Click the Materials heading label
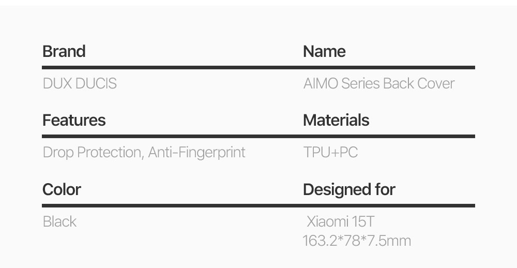Viewport: 517px width, 268px height. tap(336, 120)
